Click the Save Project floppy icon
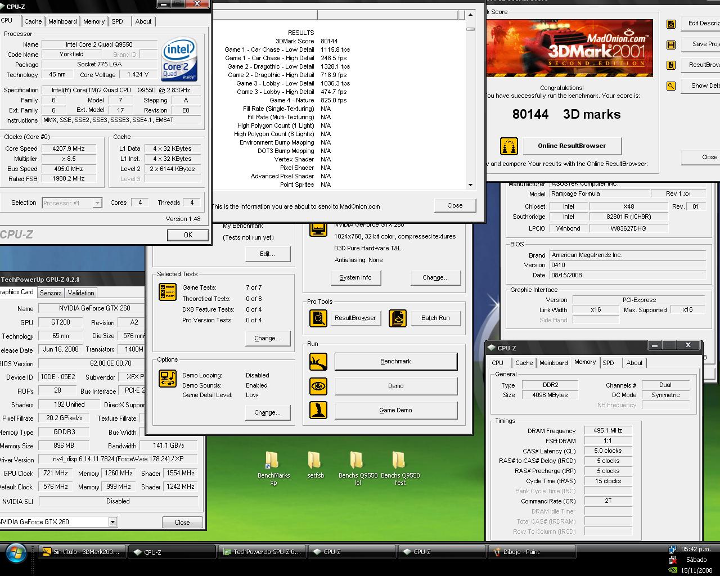720x576 pixels. click(671, 44)
